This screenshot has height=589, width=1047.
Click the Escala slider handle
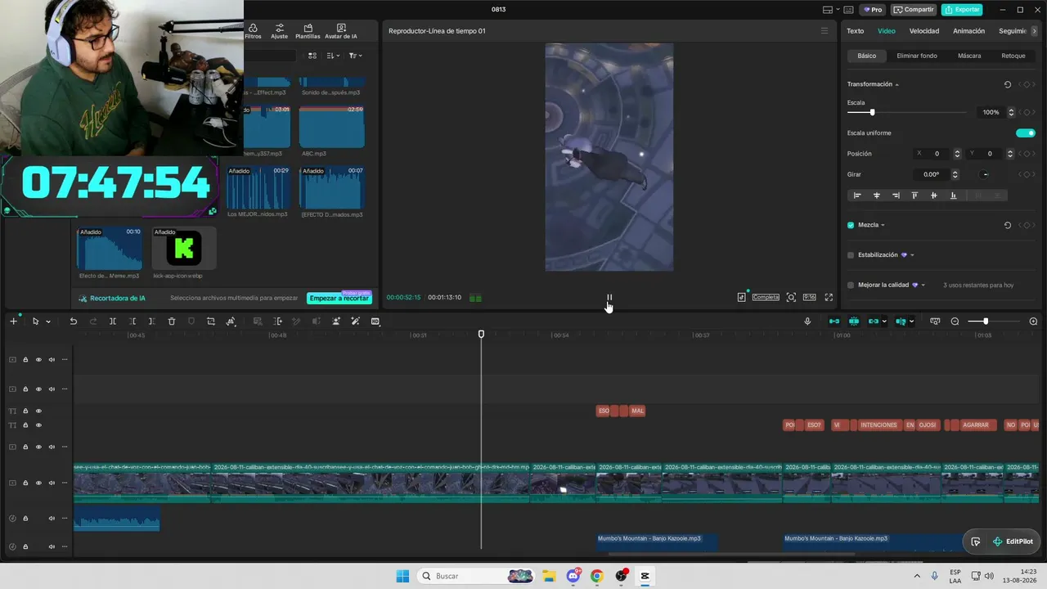click(872, 112)
